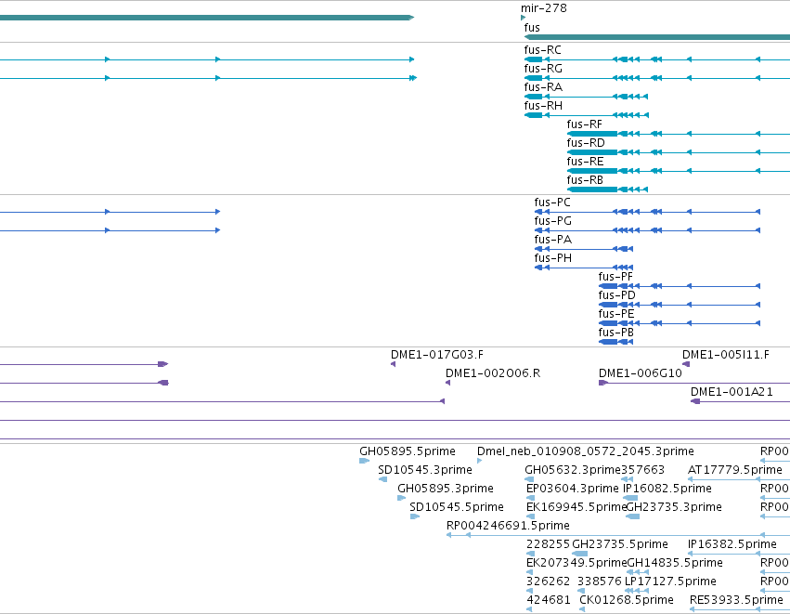Click the fus-PH protein feature
790x614 pixels.
click(x=583, y=268)
